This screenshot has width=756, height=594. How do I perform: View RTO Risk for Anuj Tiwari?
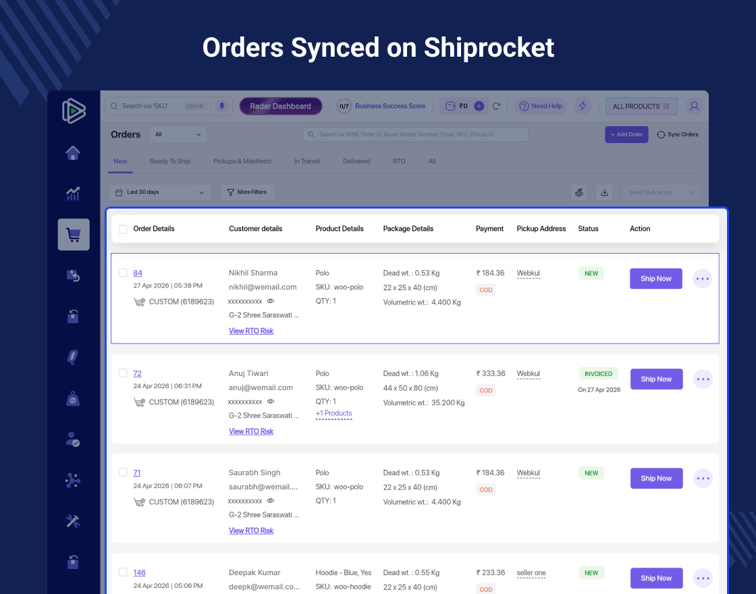pos(250,431)
